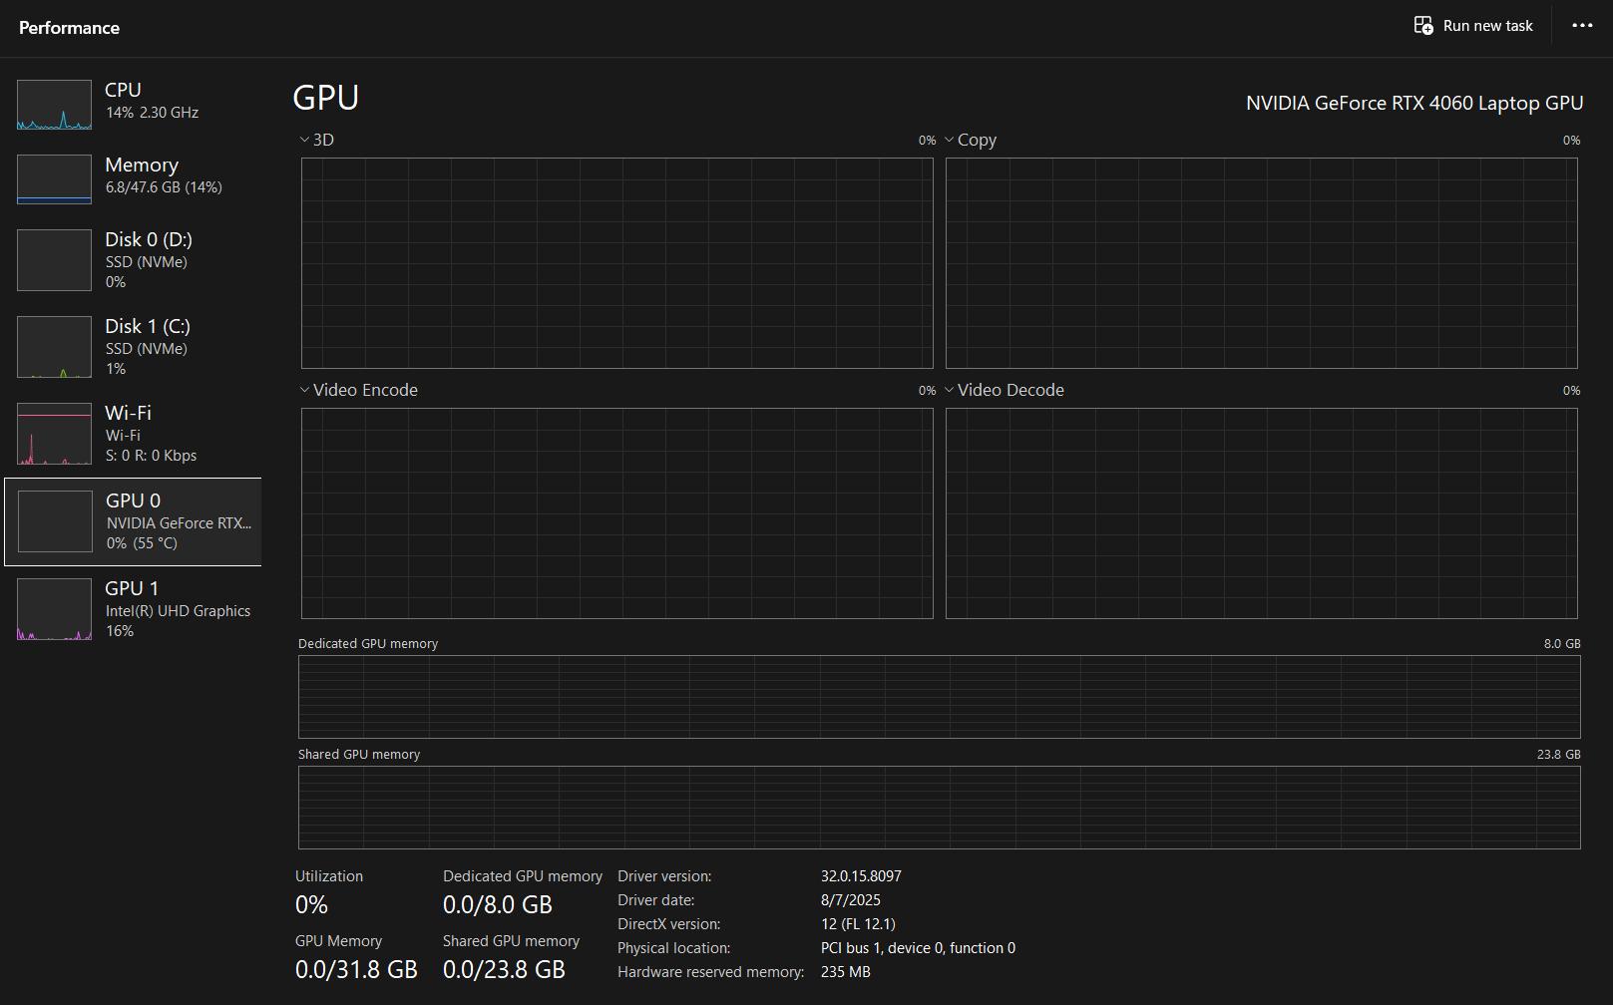Select the Wi-Fi activity graph thumbnail
The width and height of the screenshot is (1613, 1005).
[x=54, y=434]
